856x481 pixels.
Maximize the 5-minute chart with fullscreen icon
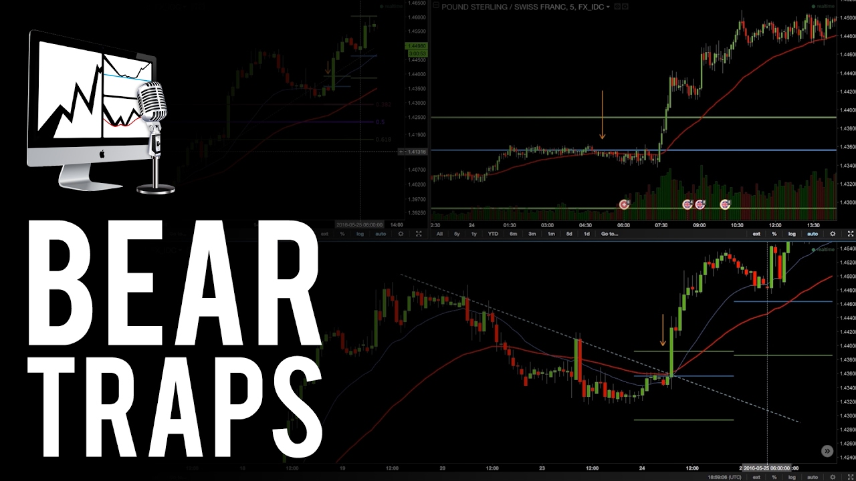[x=851, y=234]
